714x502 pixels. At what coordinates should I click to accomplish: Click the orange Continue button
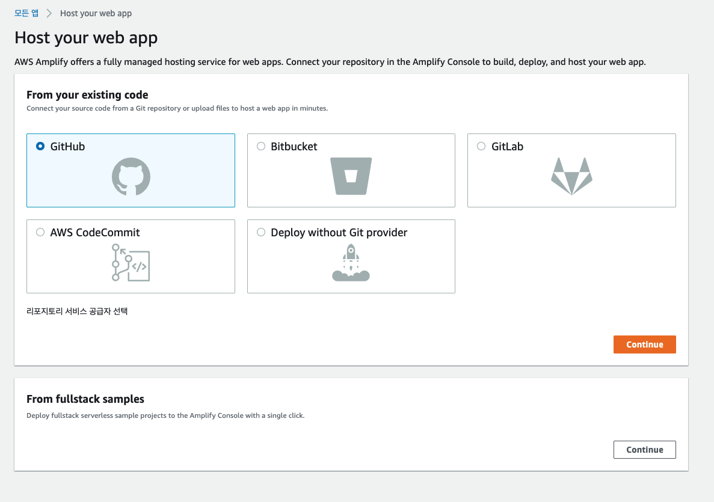tap(644, 344)
